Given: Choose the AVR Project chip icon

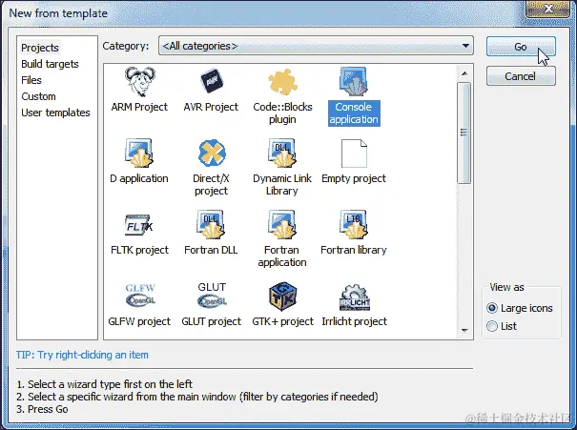Looking at the screenshot, I should [211, 81].
